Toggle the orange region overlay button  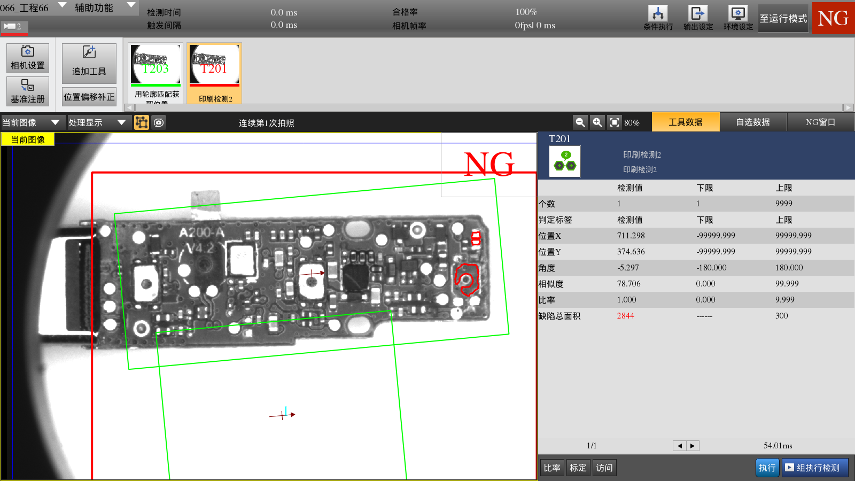pos(142,122)
